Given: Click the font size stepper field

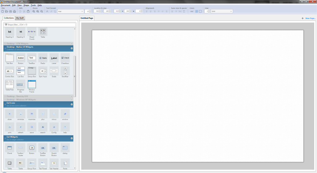Looking at the screenshot, I should (x=88, y=11).
